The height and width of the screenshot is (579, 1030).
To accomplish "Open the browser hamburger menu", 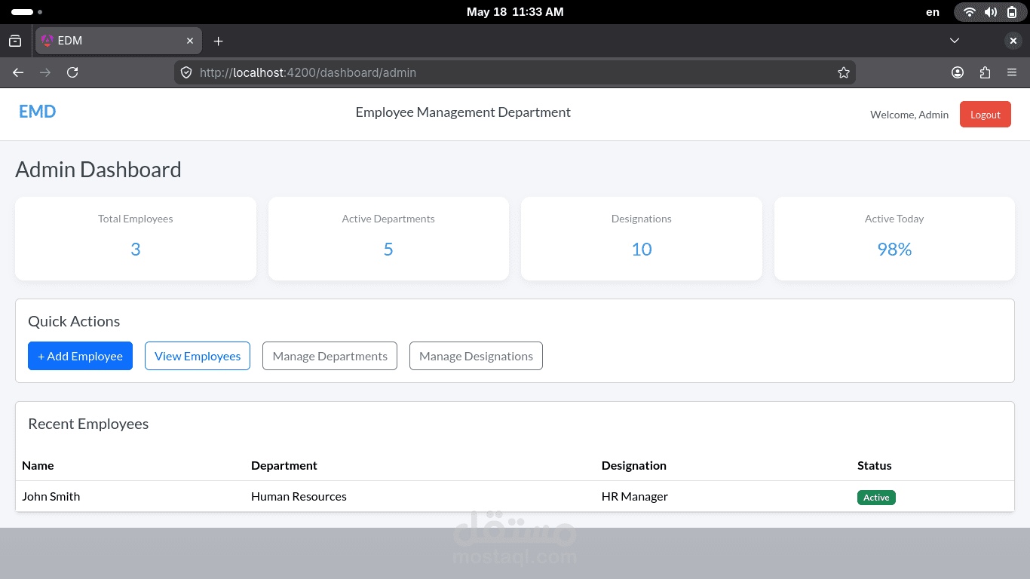I will point(1012,72).
